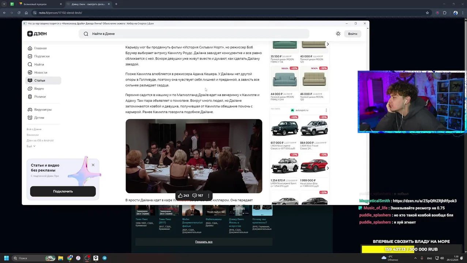This screenshot has height=263, width=467.
Task: Open the pinned green spreadsheet tab
Action: click(x=12, y=4)
